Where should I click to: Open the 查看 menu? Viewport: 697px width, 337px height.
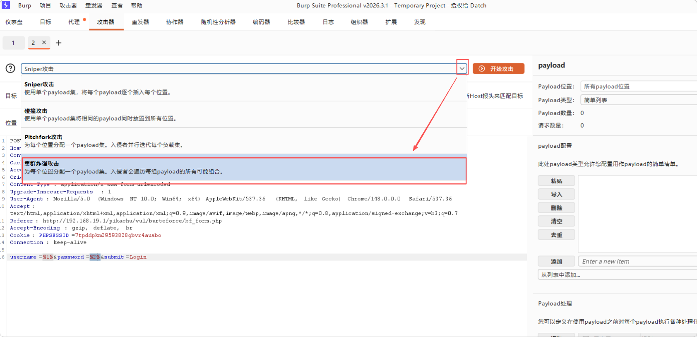(x=117, y=5)
